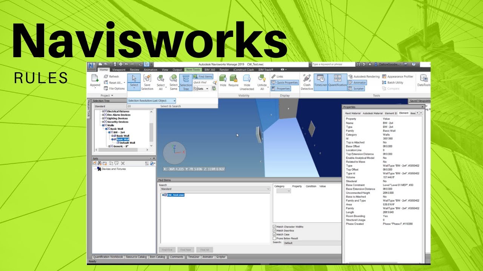Click the Quick Find search icon

tap(214, 82)
